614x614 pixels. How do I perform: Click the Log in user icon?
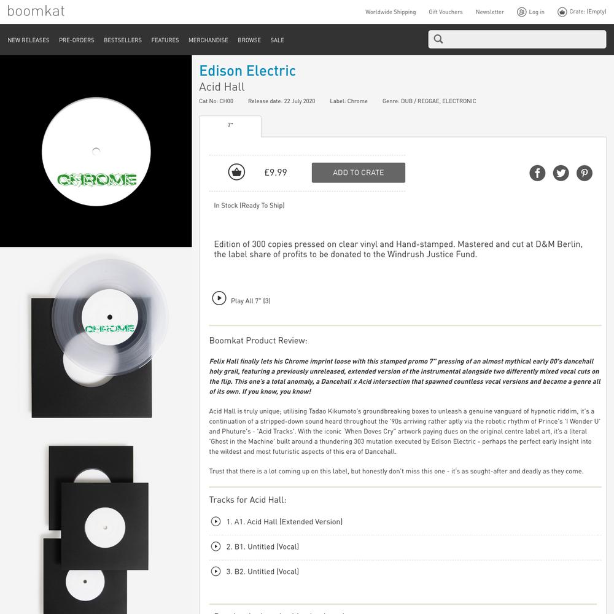click(521, 12)
